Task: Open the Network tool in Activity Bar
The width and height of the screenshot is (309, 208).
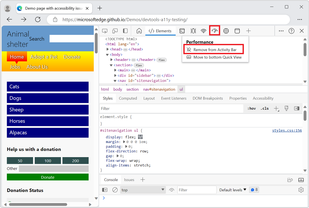Action: 204,31
